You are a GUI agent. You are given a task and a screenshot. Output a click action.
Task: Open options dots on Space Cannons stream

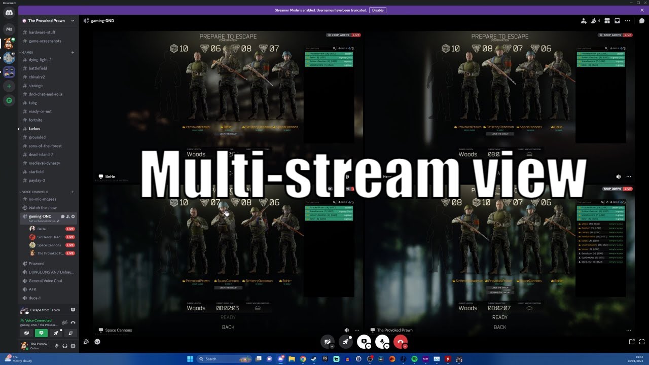pos(357,330)
